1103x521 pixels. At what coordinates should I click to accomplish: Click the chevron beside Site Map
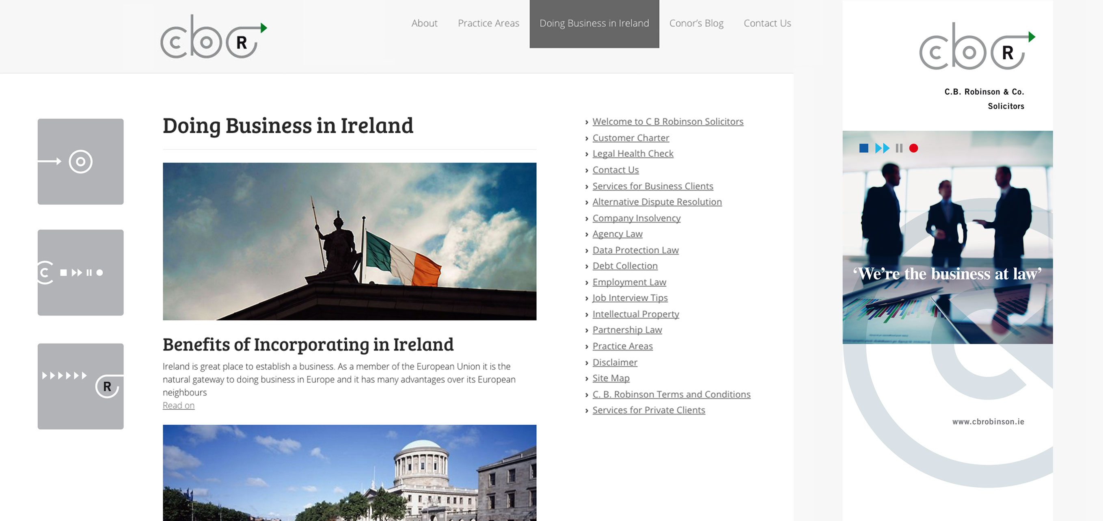coord(587,379)
